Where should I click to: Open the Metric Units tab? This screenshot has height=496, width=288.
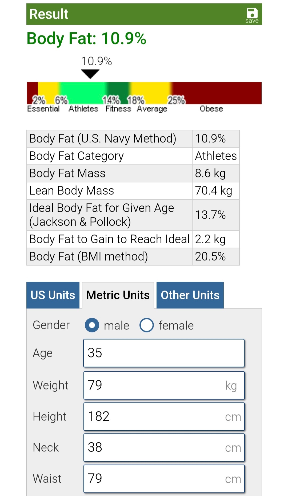118,295
